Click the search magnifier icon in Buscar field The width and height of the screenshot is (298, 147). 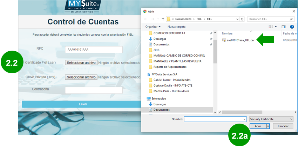pos(291,19)
